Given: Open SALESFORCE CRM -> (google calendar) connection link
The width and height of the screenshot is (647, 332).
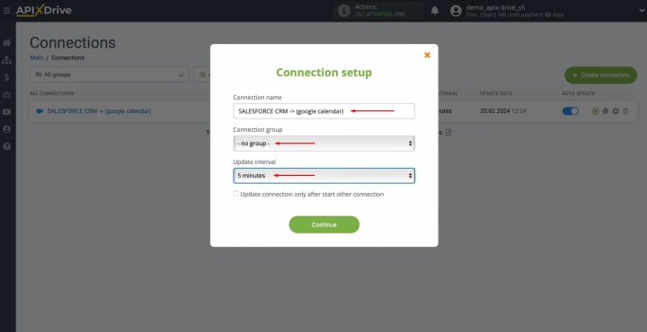Looking at the screenshot, I should coord(99,111).
